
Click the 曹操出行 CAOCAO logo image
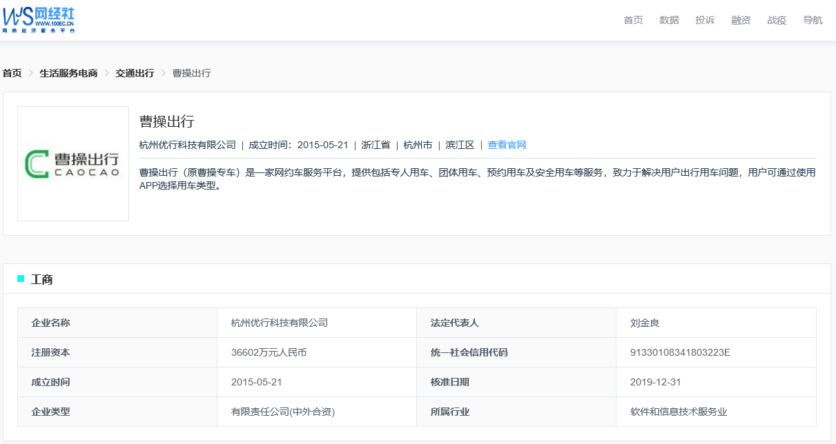coord(73,164)
